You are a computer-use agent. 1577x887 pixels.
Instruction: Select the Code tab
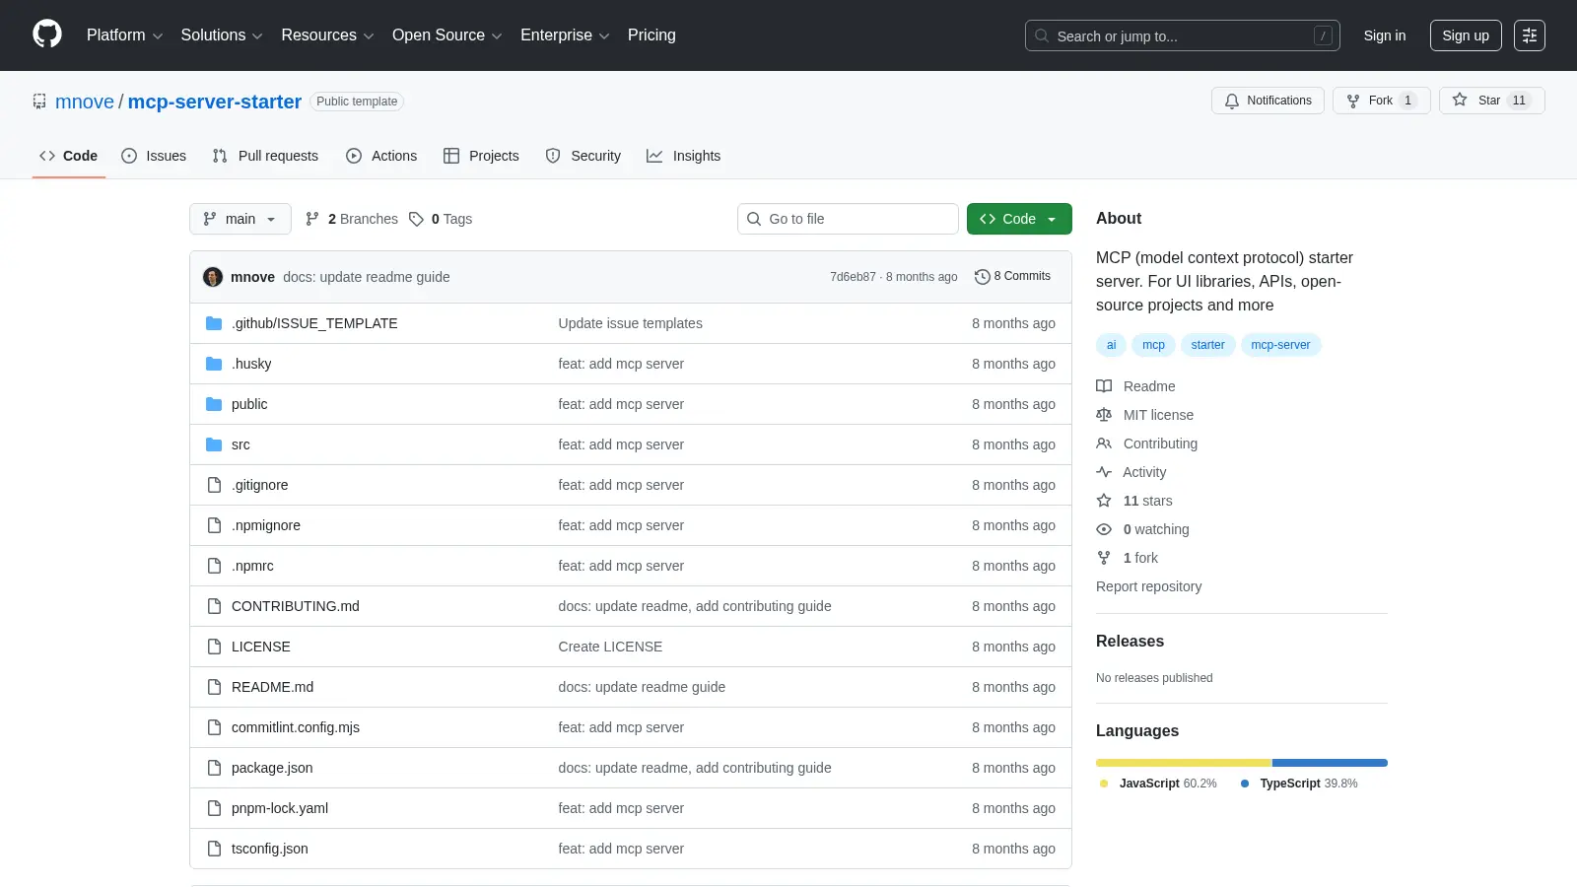click(68, 156)
